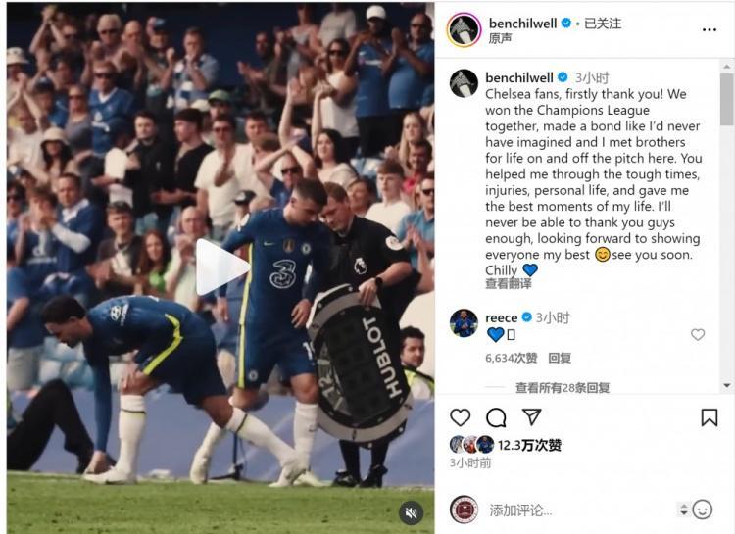
Task: Save the post with the bookmark icon
Action: tap(710, 417)
